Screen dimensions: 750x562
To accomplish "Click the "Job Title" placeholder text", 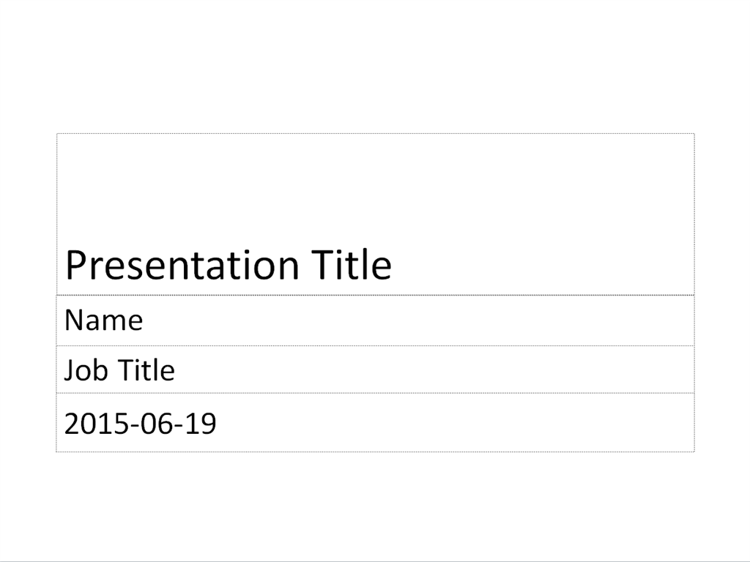I will [x=119, y=370].
